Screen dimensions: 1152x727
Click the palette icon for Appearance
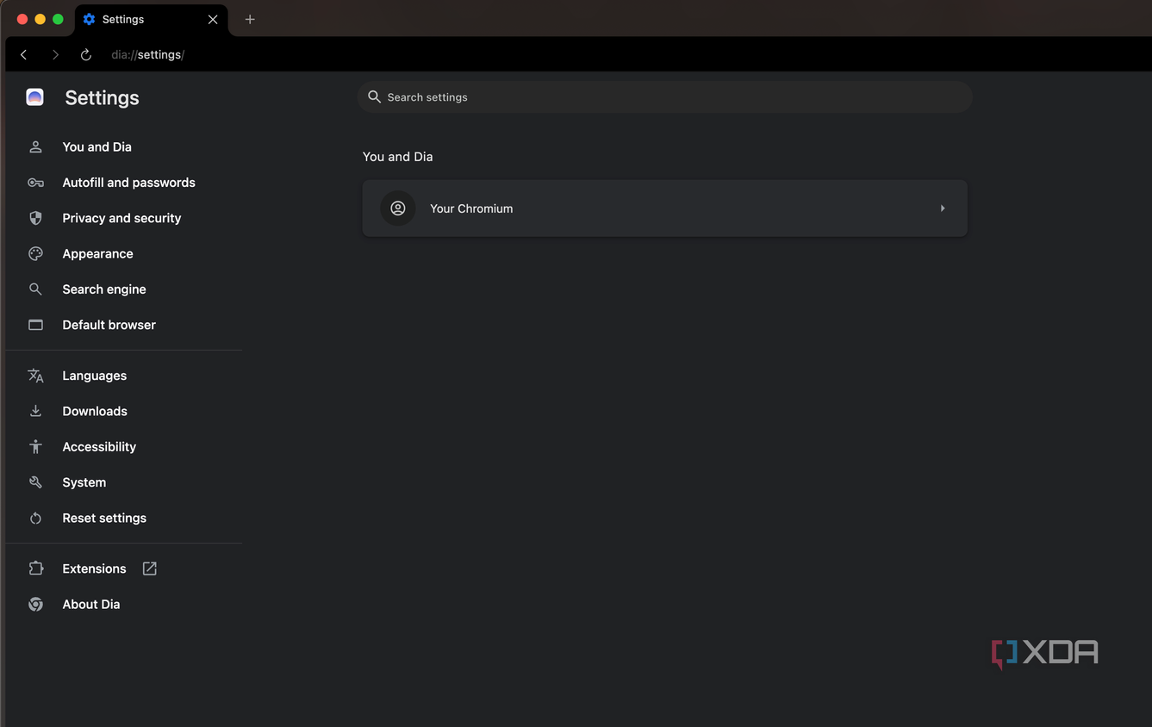(x=35, y=254)
